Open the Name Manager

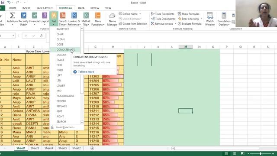coord(112,19)
